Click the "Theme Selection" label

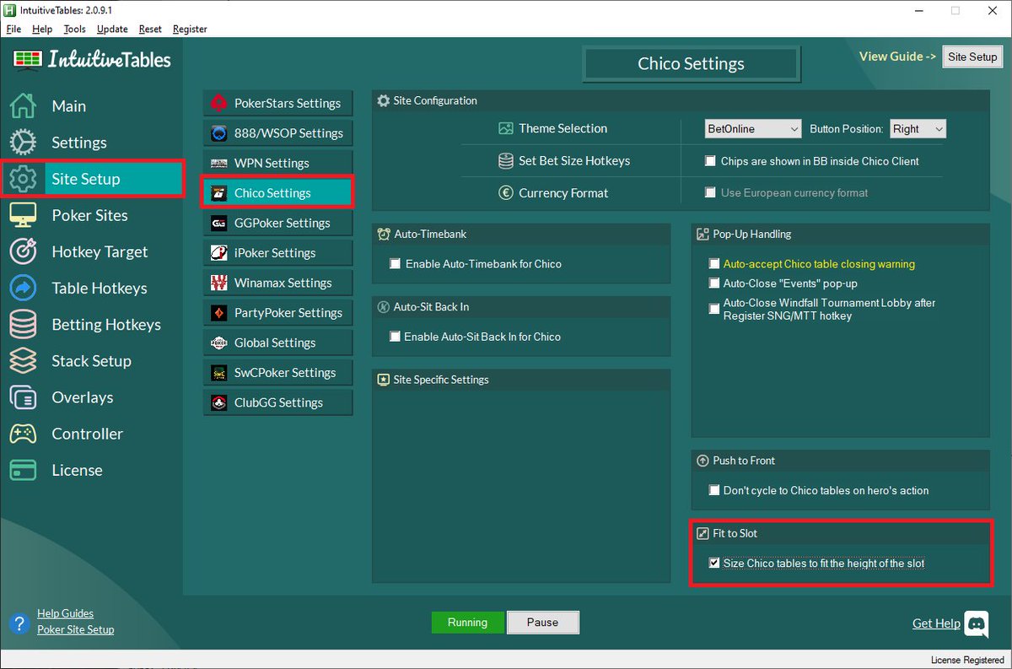point(563,128)
